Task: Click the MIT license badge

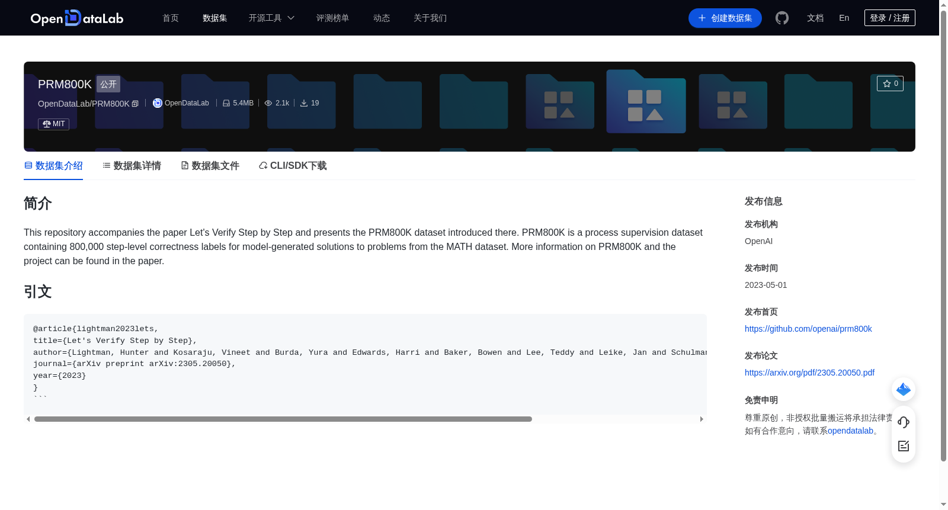Action: (53, 124)
